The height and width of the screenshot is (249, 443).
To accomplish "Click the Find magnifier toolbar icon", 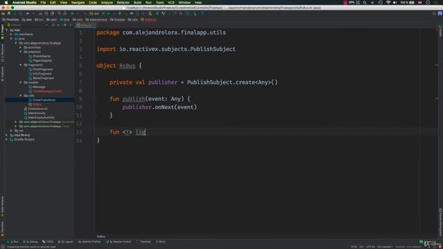I will [x=60, y=14].
